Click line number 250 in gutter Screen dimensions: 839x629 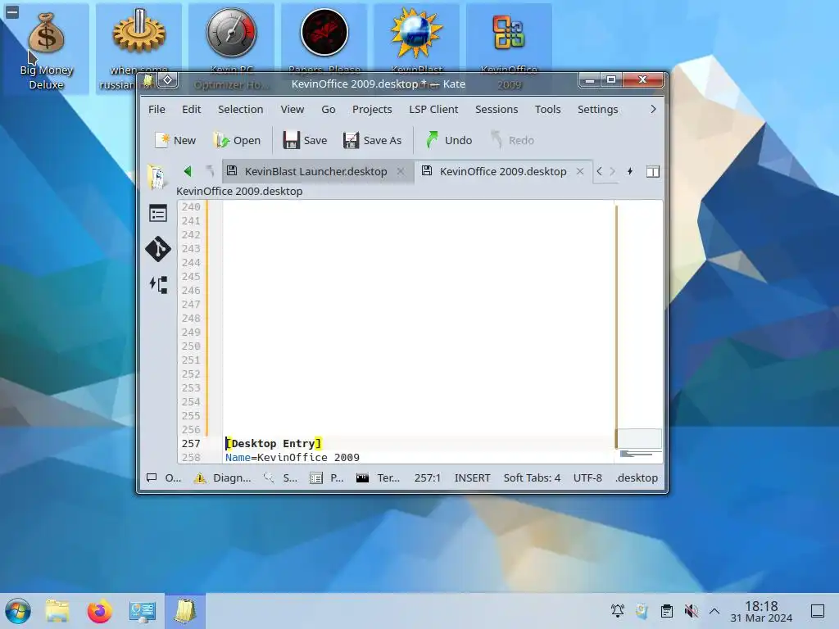[x=191, y=346]
